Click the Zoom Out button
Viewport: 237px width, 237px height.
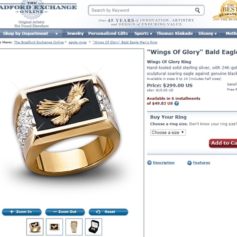point(65,212)
